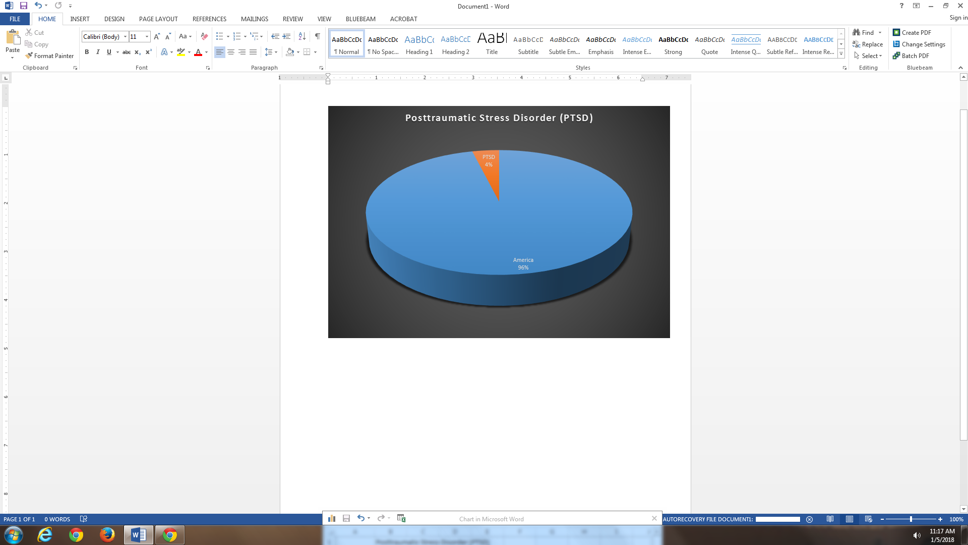Click the Increase Indent icon
The height and width of the screenshot is (545, 968).
pyautogui.click(x=286, y=36)
